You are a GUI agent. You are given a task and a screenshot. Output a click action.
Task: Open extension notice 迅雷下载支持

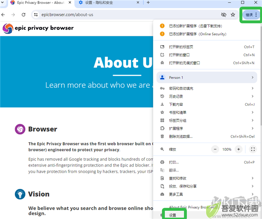(x=207, y=26)
